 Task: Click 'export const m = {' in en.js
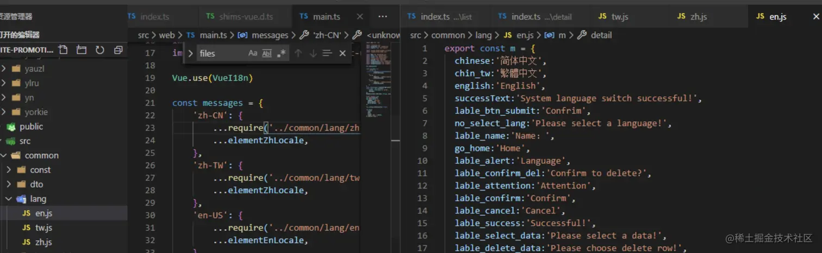tap(490, 48)
